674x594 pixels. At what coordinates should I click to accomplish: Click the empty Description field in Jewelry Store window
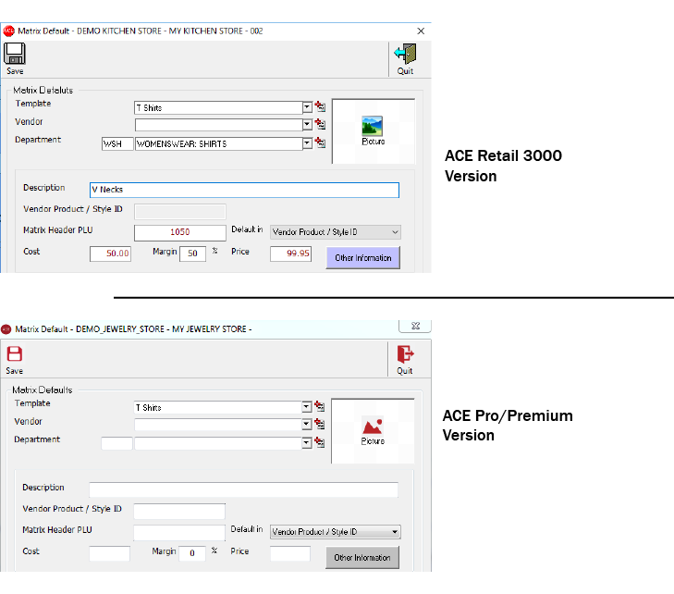pyautogui.click(x=243, y=489)
